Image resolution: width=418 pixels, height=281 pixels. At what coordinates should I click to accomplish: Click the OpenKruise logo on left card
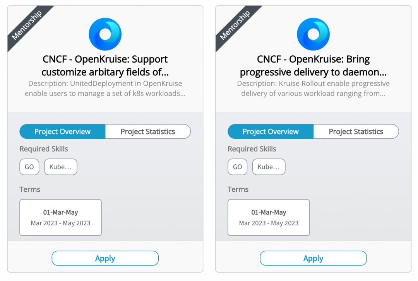pos(105,34)
